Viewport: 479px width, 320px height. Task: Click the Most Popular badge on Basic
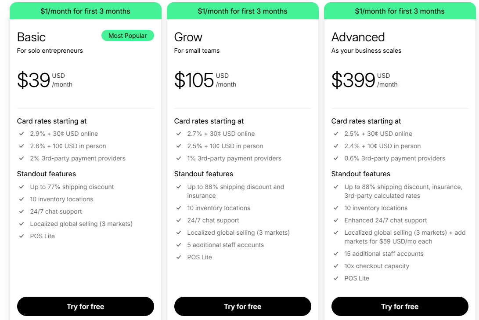point(127,36)
